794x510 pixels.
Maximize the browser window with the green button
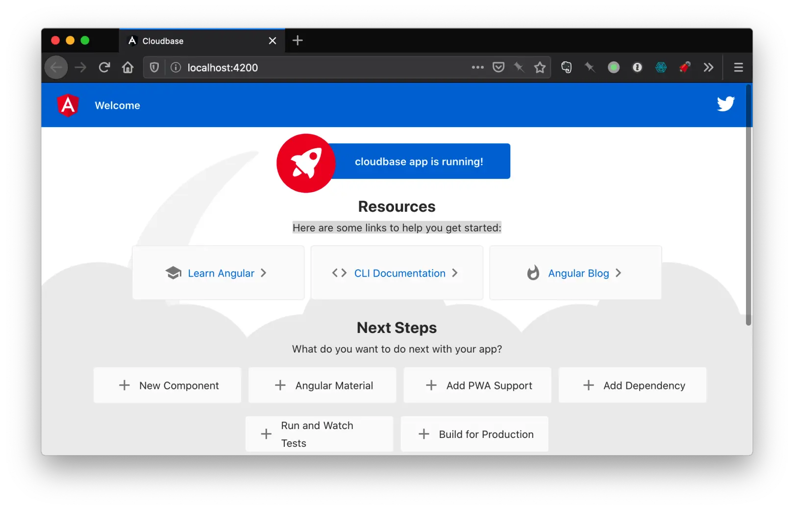85,41
